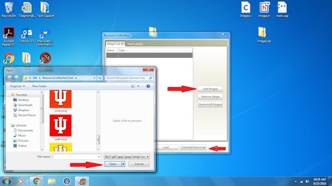Select the images.zip desktop file
Image resolution: width=332 pixels, height=186 pixels.
(x=264, y=35)
